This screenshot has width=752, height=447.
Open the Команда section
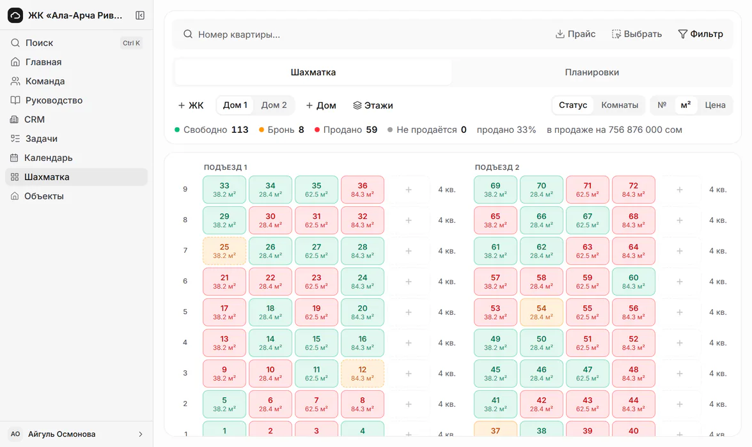click(x=76, y=81)
